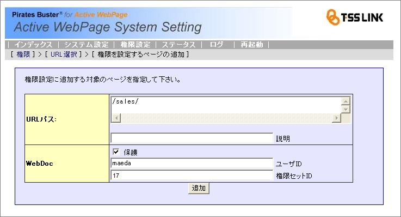Follow the 権限 breadcrumb link
401x217 pixels.
(23, 55)
